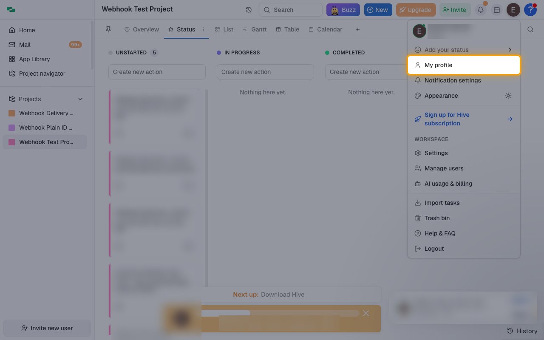The width and height of the screenshot is (544, 340).
Task: Switch to the Table tab
Action: [x=288, y=29]
